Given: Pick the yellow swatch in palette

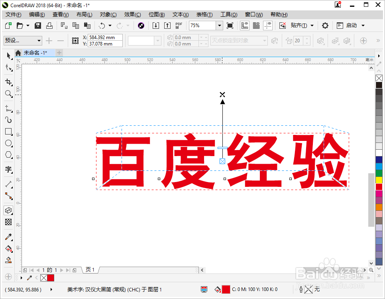Looking at the screenshot, I should [379, 180].
